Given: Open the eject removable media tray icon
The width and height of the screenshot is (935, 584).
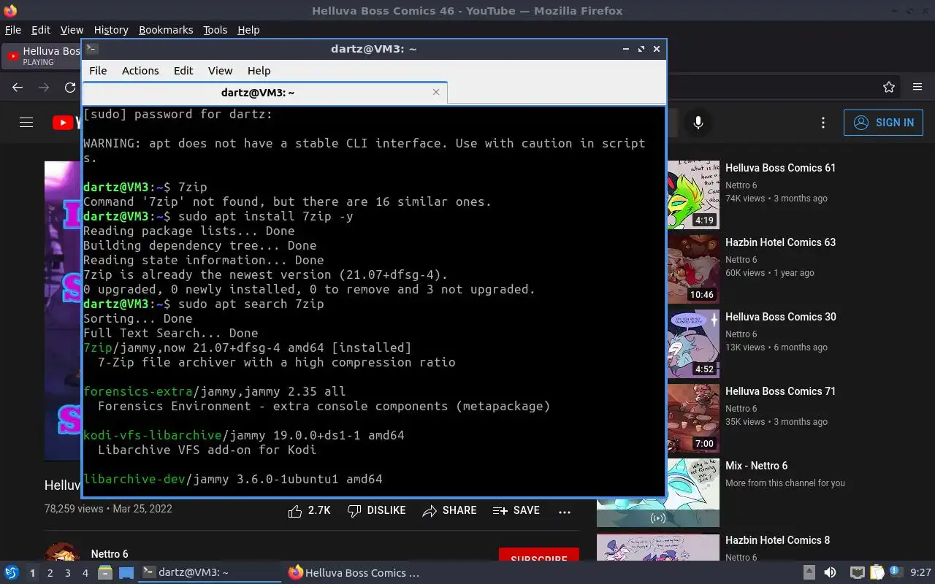Looking at the screenshot, I should 809,573.
